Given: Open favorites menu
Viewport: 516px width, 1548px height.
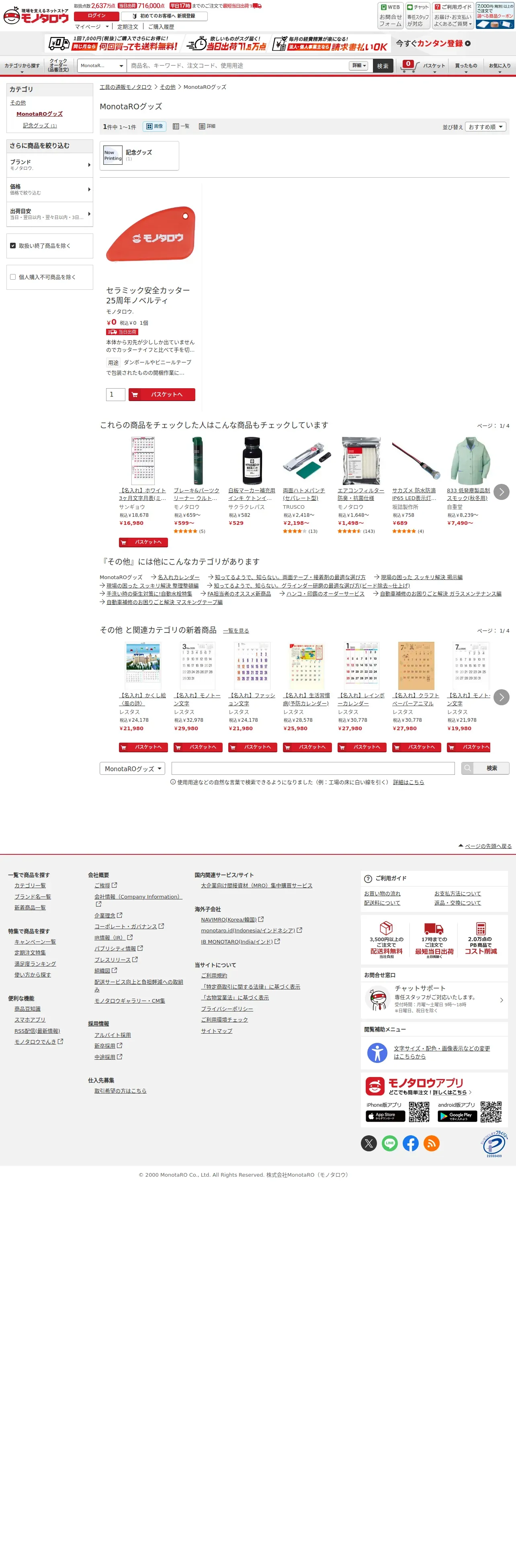Looking at the screenshot, I should pos(499,66).
